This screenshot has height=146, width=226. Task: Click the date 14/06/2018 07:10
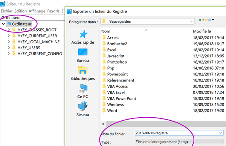pos(209,68)
